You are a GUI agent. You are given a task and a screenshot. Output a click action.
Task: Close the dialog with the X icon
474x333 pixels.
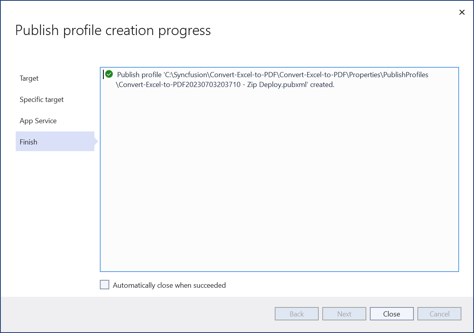(x=462, y=12)
